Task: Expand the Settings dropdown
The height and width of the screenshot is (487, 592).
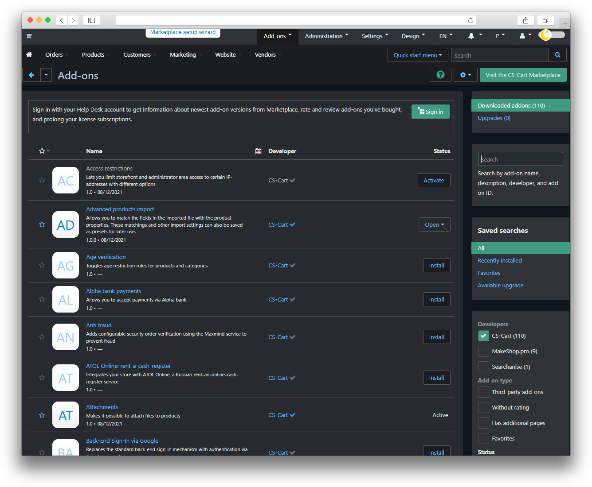Action: (x=375, y=36)
